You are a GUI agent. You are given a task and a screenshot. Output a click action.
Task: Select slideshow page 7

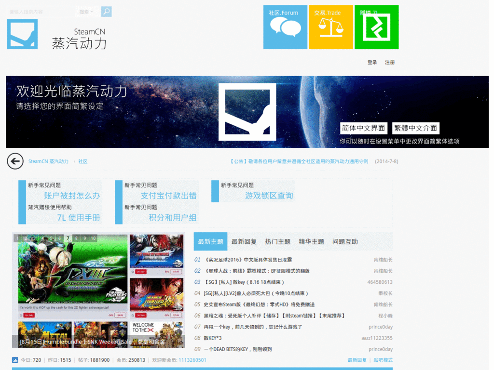(x=68, y=238)
